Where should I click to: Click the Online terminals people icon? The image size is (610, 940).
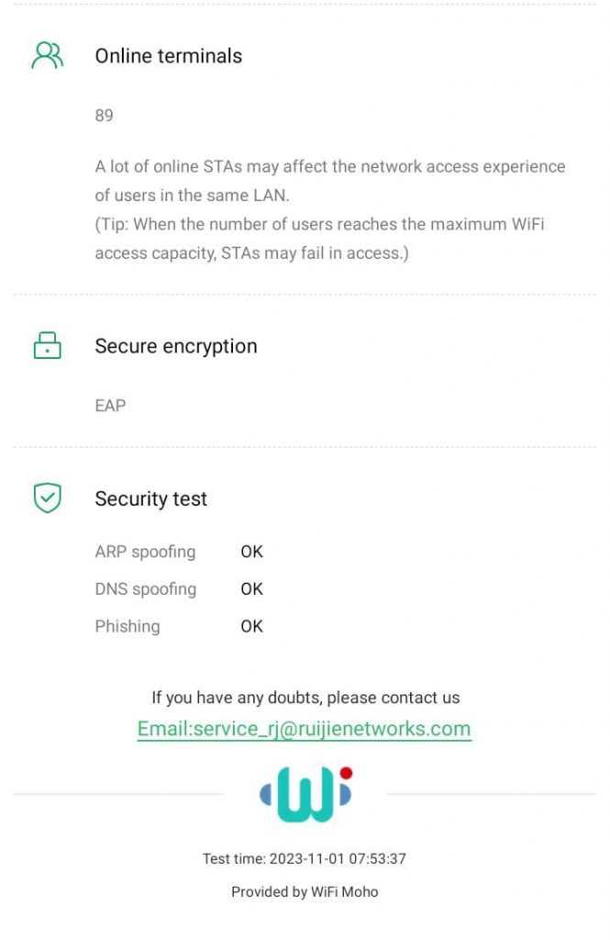[x=47, y=55]
